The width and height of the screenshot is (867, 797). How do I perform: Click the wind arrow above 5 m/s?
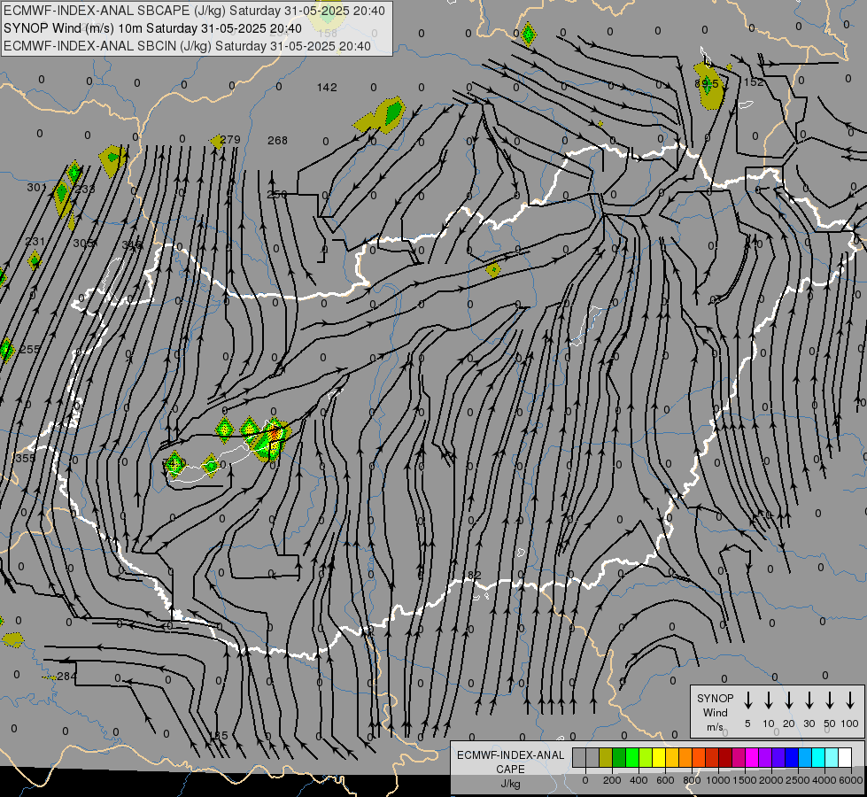pyautogui.click(x=748, y=700)
